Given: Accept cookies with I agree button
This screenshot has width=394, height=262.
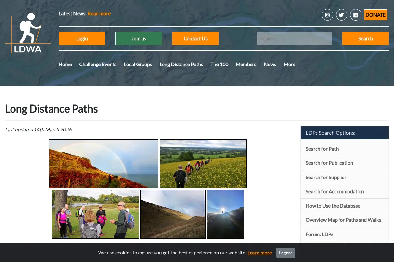Looking at the screenshot, I should pos(286,253).
